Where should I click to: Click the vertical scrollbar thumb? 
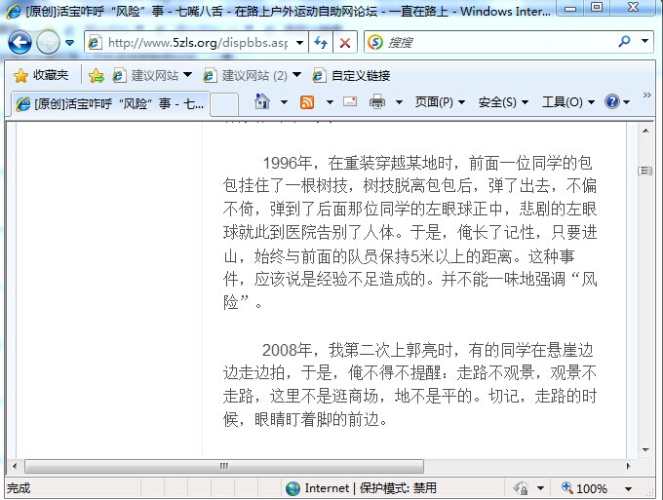645,171
